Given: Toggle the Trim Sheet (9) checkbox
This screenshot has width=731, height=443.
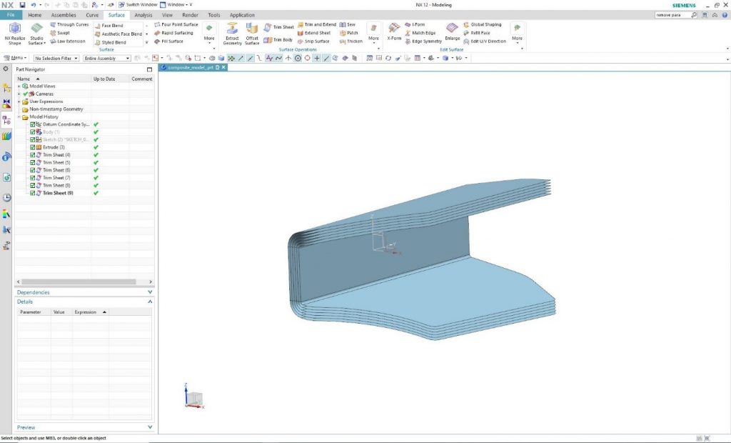Looking at the screenshot, I should (x=33, y=193).
